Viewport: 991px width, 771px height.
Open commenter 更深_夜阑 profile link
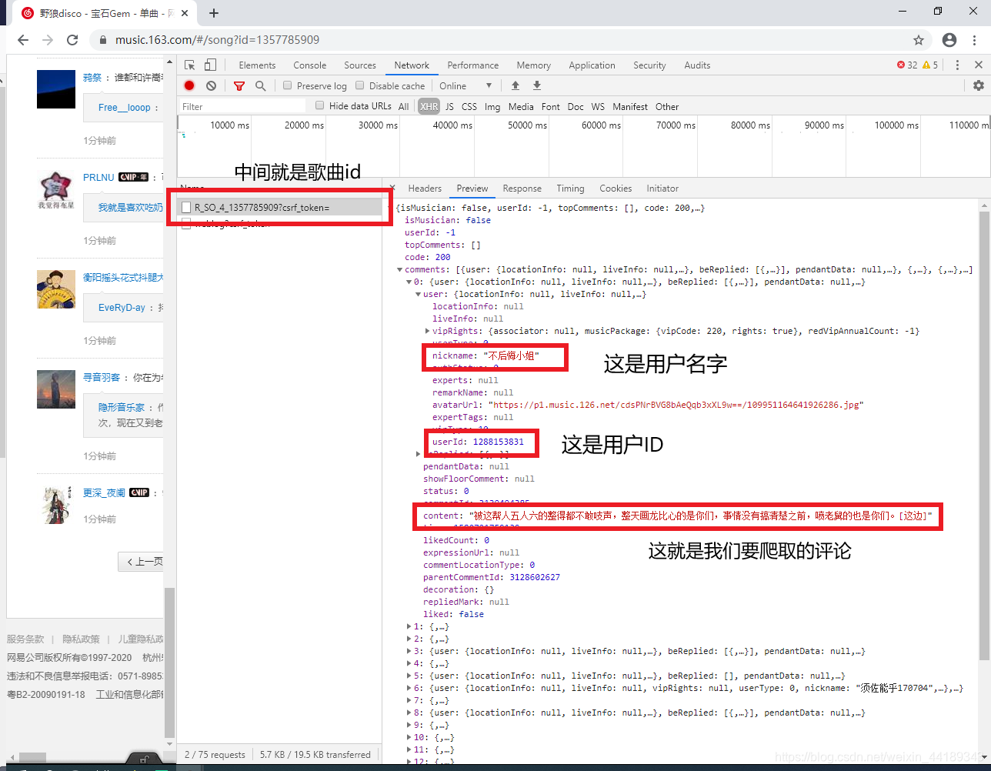coord(104,492)
